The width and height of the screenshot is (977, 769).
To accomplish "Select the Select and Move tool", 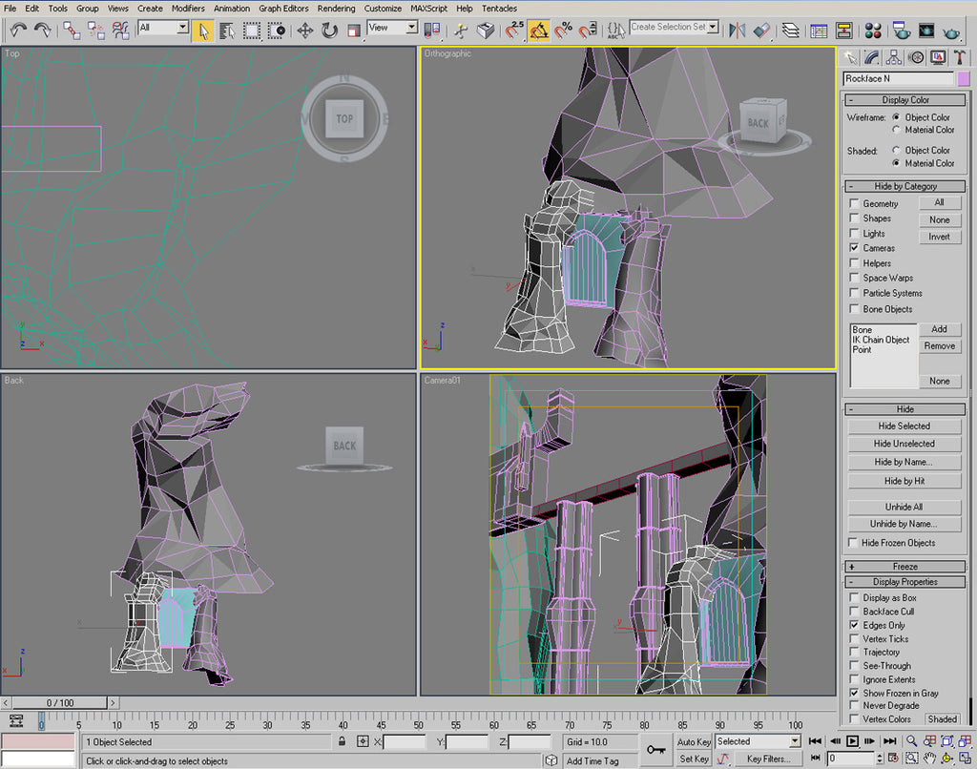I will 305,30.
